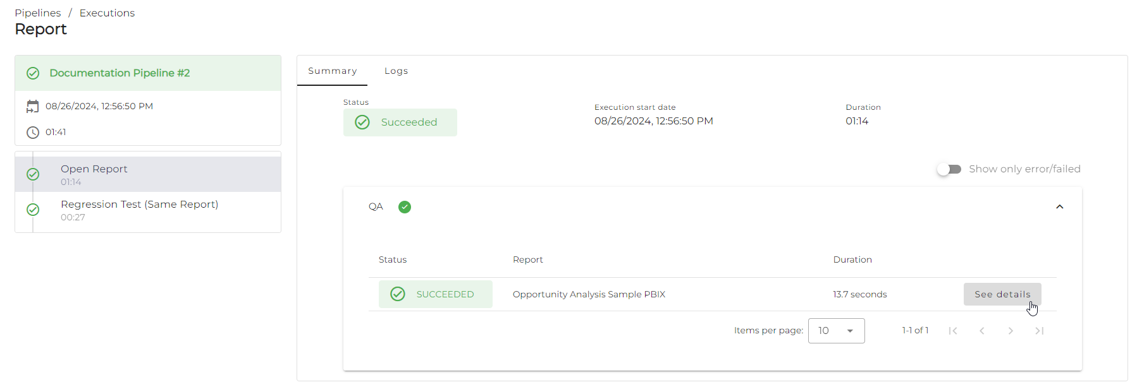Click the check icon next to Regression Test step
The height and width of the screenshot is (387, 1137).
[33, 210]
